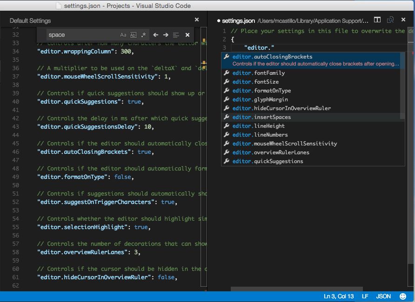
Task: Click the find input field containing 'space'
Action: (x=82, y=35)
